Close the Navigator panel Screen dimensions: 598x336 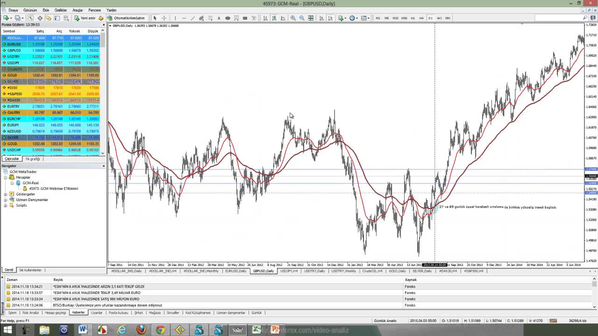coord(104,166)
